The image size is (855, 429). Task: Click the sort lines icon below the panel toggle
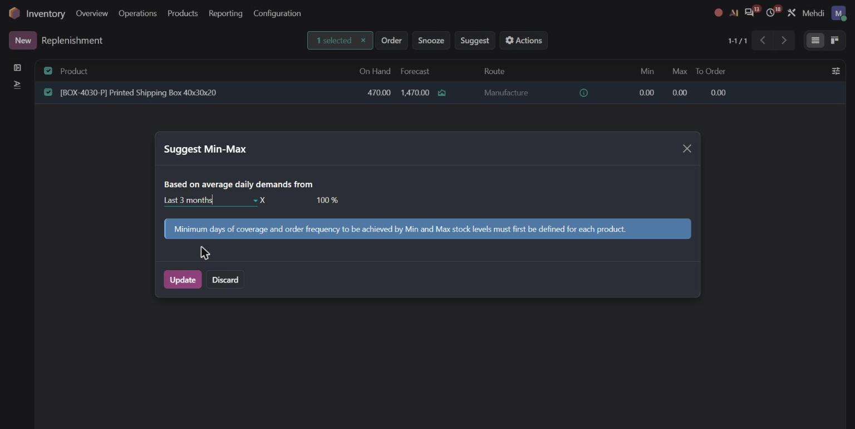coord(17,85)
